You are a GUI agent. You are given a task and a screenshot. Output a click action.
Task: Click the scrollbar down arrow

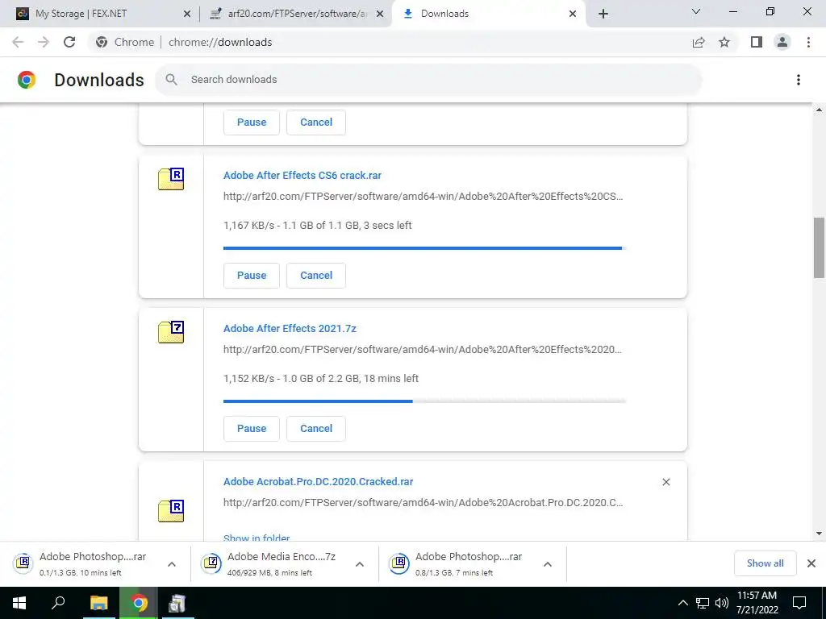tap(819, 534)
